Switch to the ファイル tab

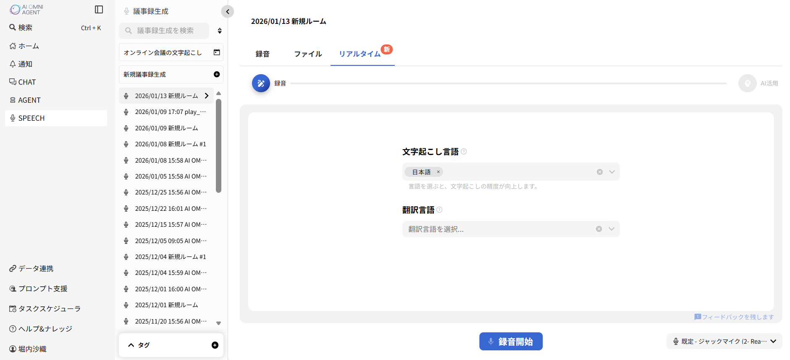click(x=308, y=54)
